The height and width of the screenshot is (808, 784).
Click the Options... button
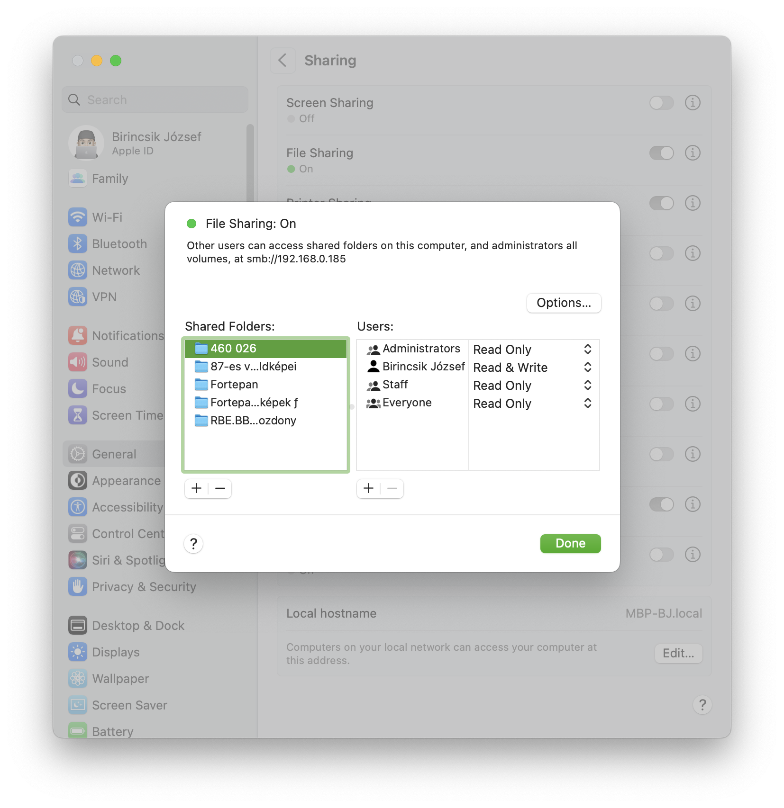click(564, 303)
